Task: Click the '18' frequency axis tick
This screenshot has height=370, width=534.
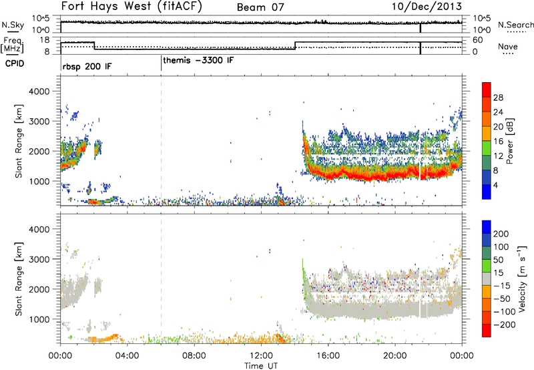Action: [44, 40]
